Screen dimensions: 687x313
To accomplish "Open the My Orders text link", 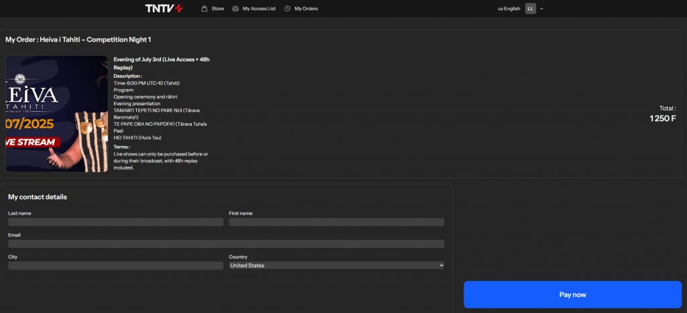I will [x=306, y=9].
